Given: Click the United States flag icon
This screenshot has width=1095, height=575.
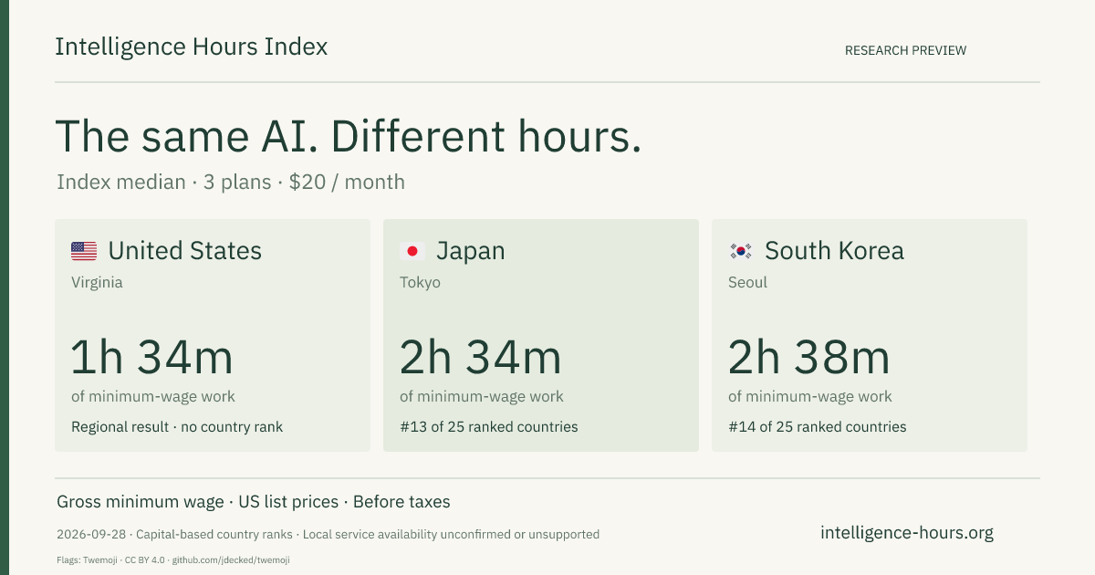Looking at the screenshot, I should click(84, 251).
